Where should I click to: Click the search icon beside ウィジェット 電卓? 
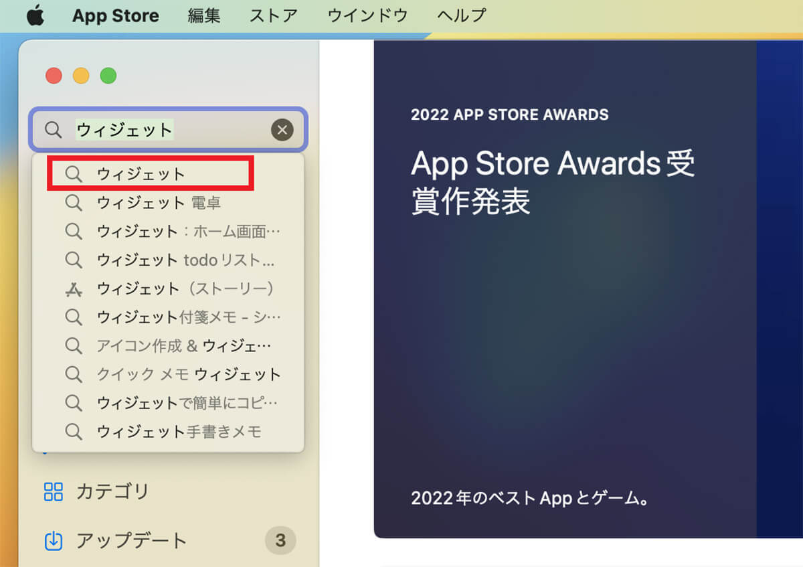[74, 203]
